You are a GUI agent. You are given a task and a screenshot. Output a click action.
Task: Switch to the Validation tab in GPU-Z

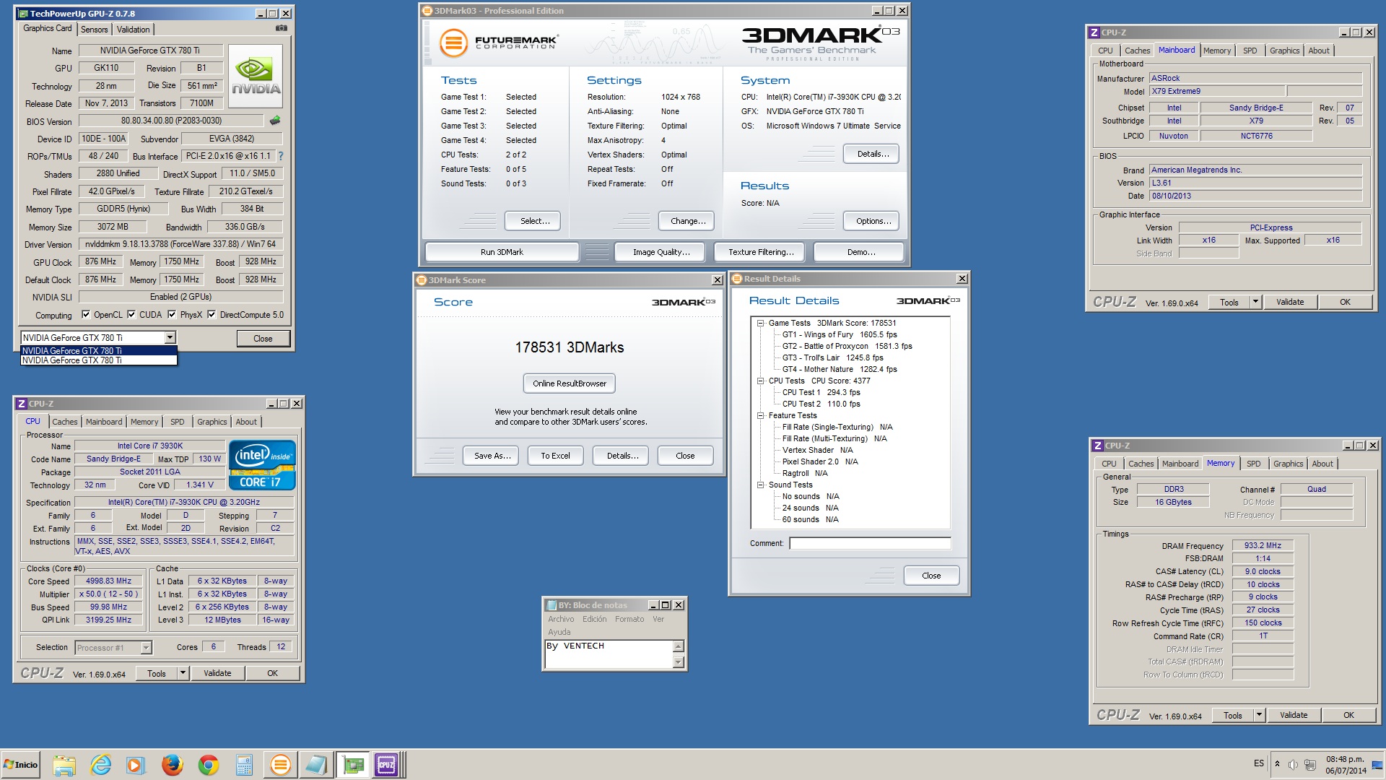pos(134,29)
